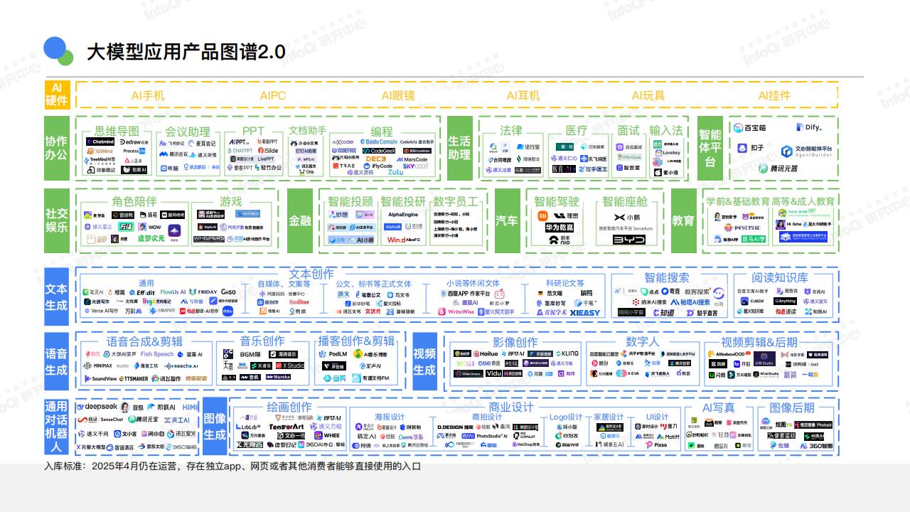Screen dimensions: 910x512
Task: Click the 教育 category block
Action: click(x=683, y=220)
